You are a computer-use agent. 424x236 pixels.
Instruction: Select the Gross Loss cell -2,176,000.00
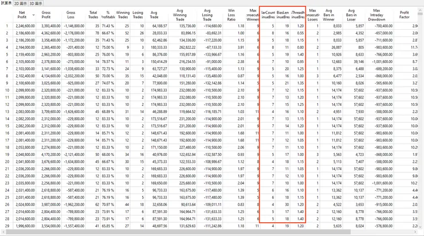pyautogui.click(x=73, y=33)
